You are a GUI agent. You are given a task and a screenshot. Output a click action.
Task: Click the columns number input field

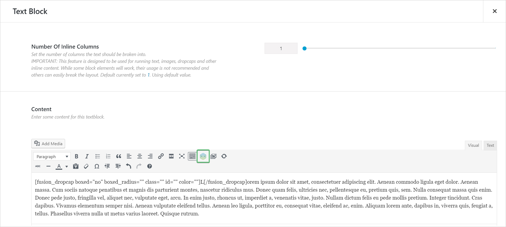281,48
